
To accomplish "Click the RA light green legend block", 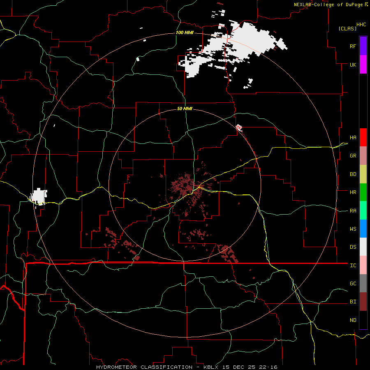I will coord(363,210).
